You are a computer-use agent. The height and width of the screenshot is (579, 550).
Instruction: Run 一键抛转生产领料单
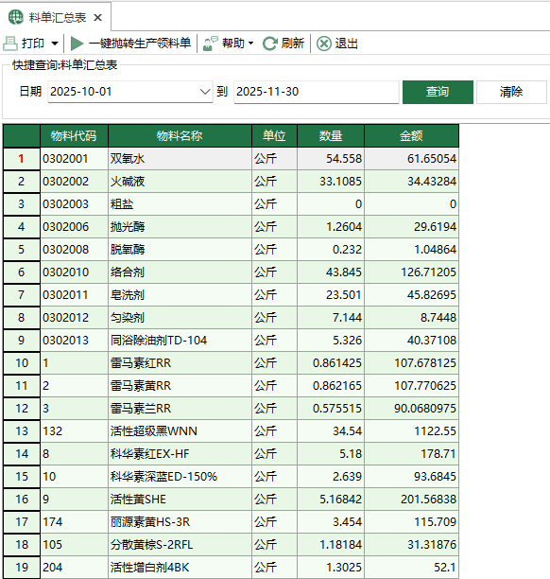point(140,44)
